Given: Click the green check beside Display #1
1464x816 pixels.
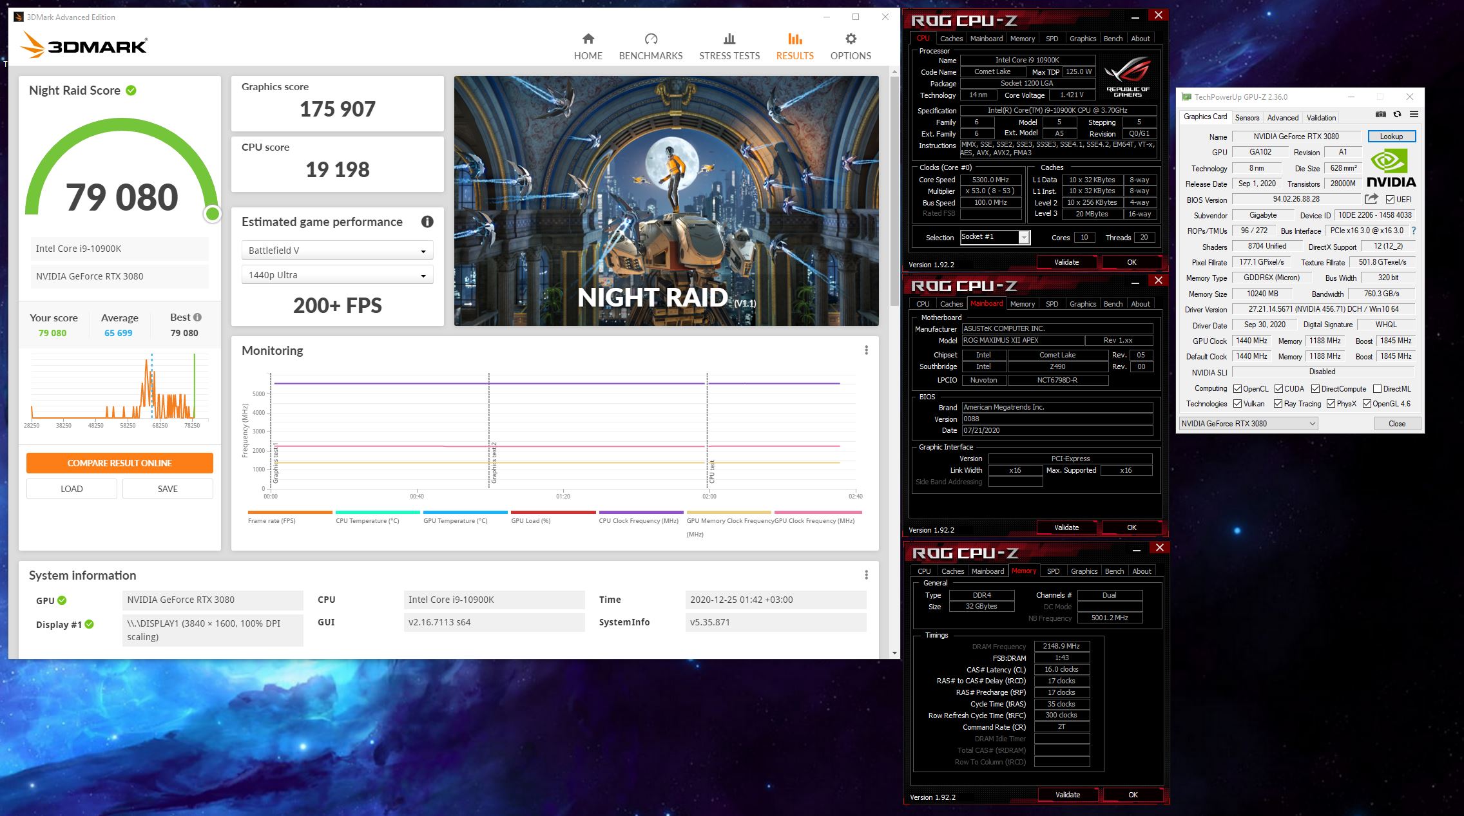Looking at the screenshot, I should coord(90,624).
